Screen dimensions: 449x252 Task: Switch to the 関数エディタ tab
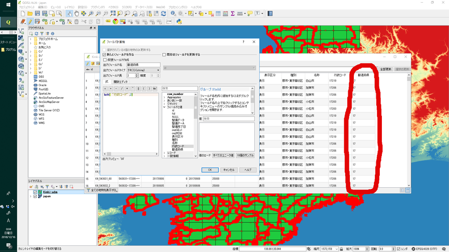[x=121, y=82]
